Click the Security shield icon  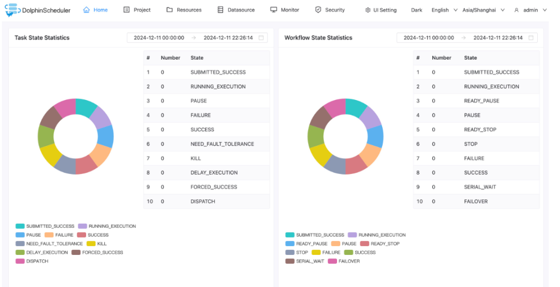318,10
